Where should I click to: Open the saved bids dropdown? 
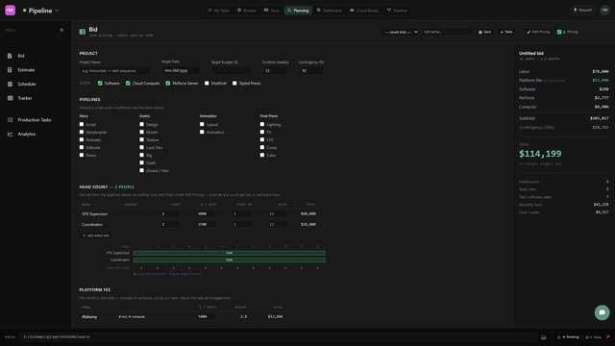(401, 32)
